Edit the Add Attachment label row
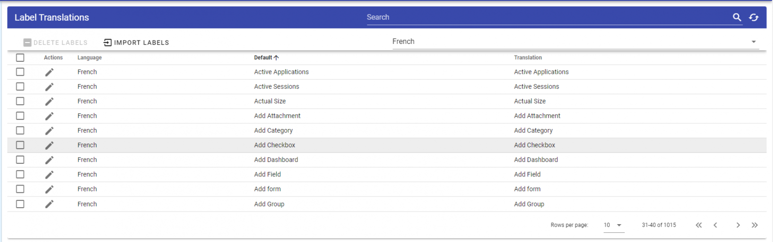This screenshot has width=773, height=242. tap(49, 116)
